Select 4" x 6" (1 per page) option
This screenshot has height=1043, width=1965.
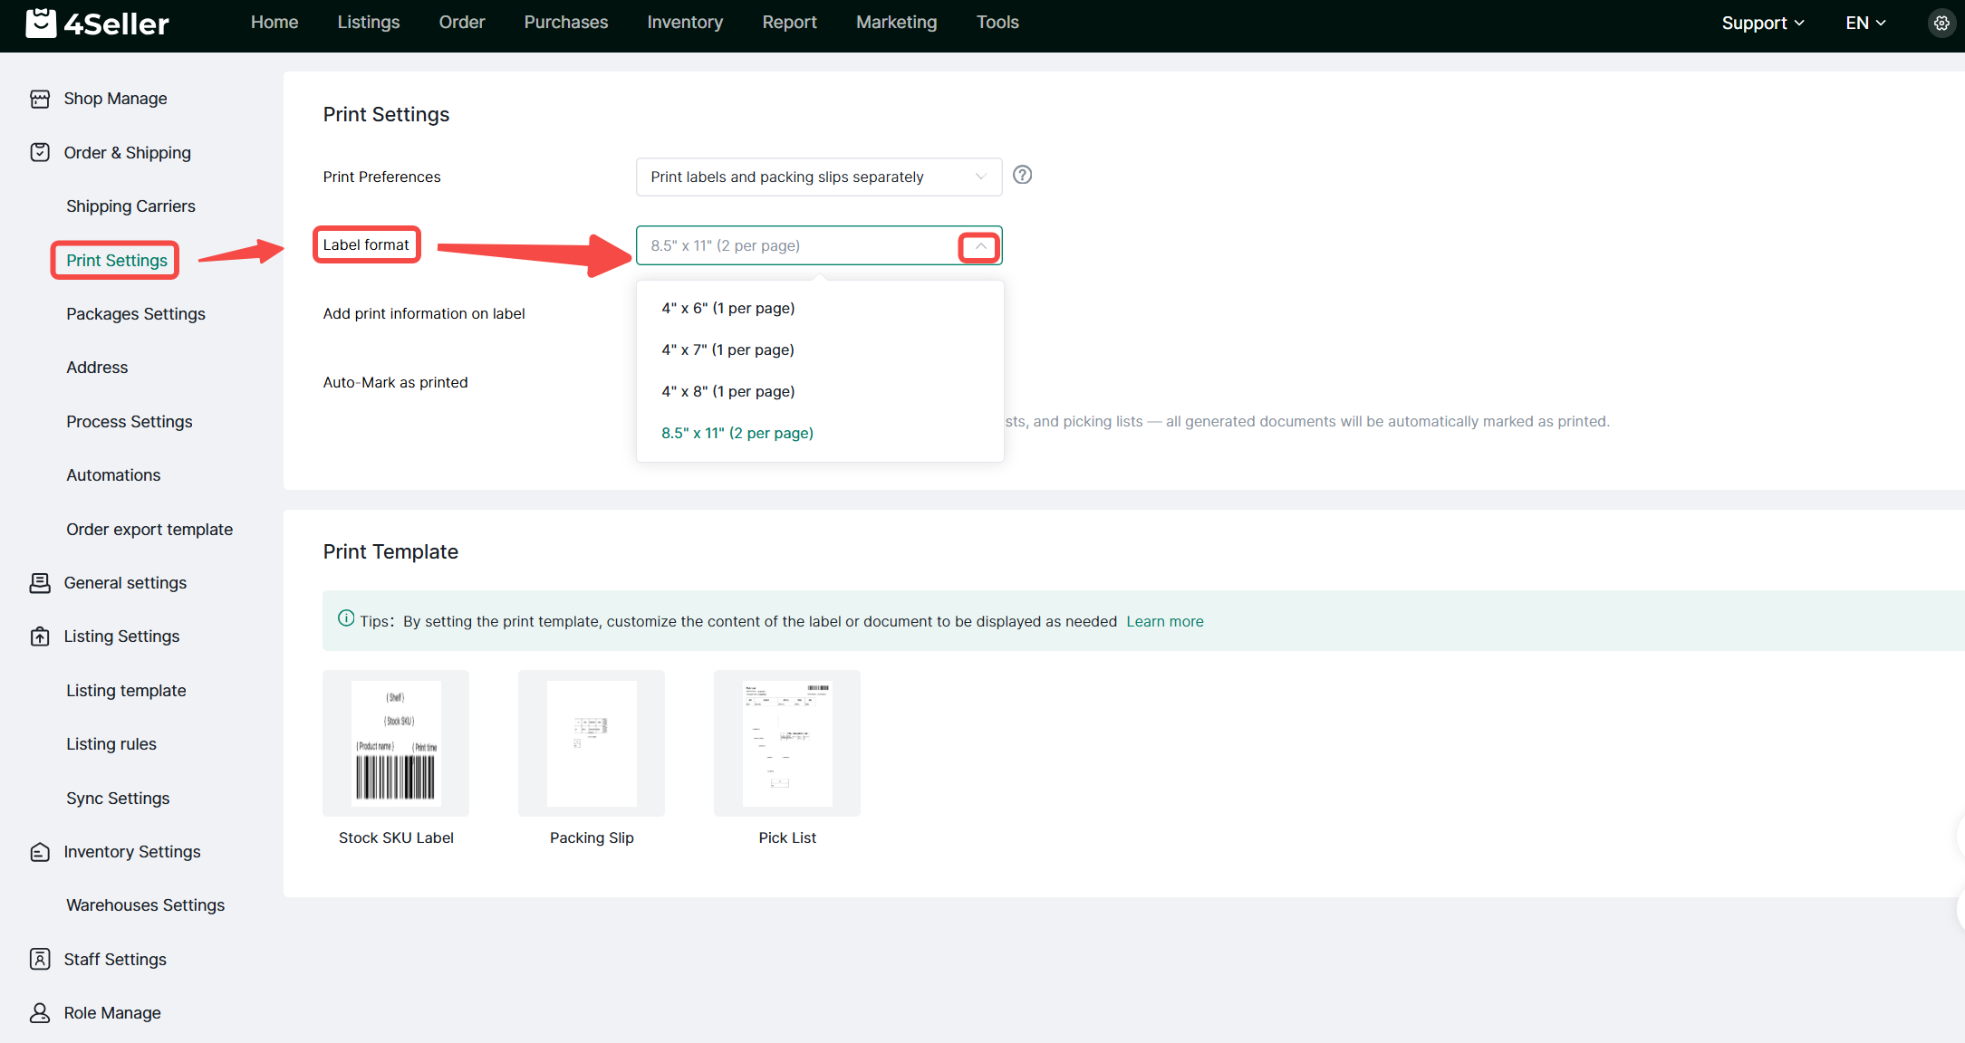click(x=727, y=308)
